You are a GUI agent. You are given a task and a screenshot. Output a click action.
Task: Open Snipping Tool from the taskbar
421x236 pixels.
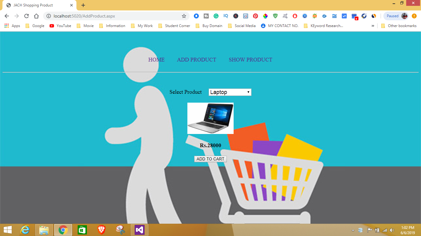click(120, 230)
